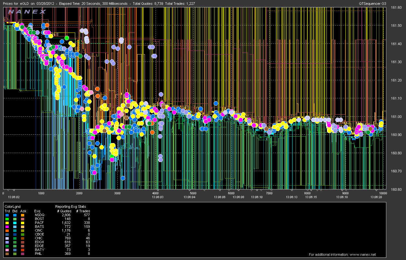
Task: Select the PHIL exchange label
Action: (x=38, y=254)
